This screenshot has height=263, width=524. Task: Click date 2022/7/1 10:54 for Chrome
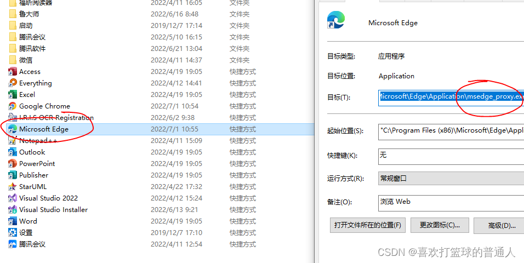click(174, 106)
